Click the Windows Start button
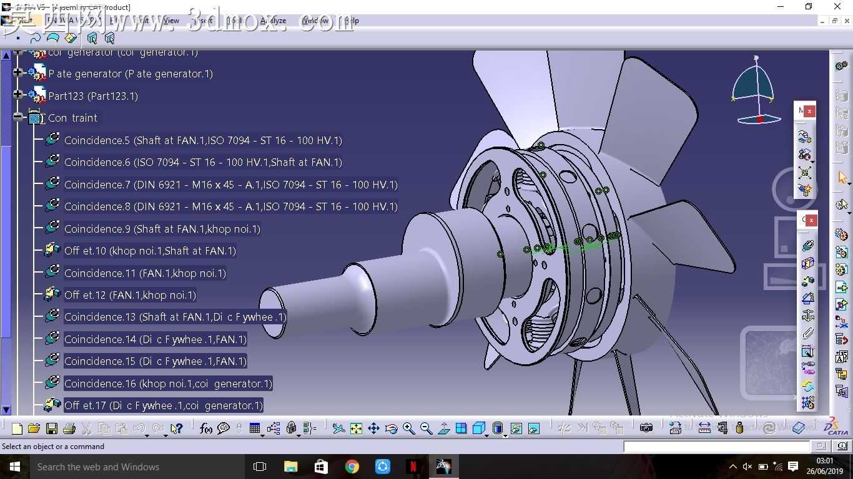This screenshot has height=479, width=853. click(x=14, y=467)
